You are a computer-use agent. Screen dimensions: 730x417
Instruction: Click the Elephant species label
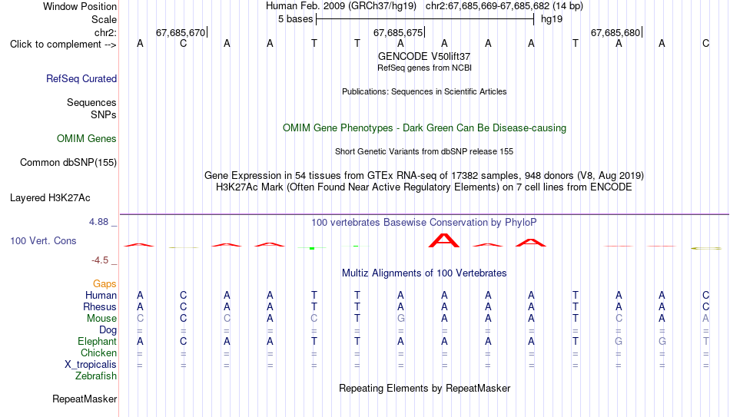[97, 342]
